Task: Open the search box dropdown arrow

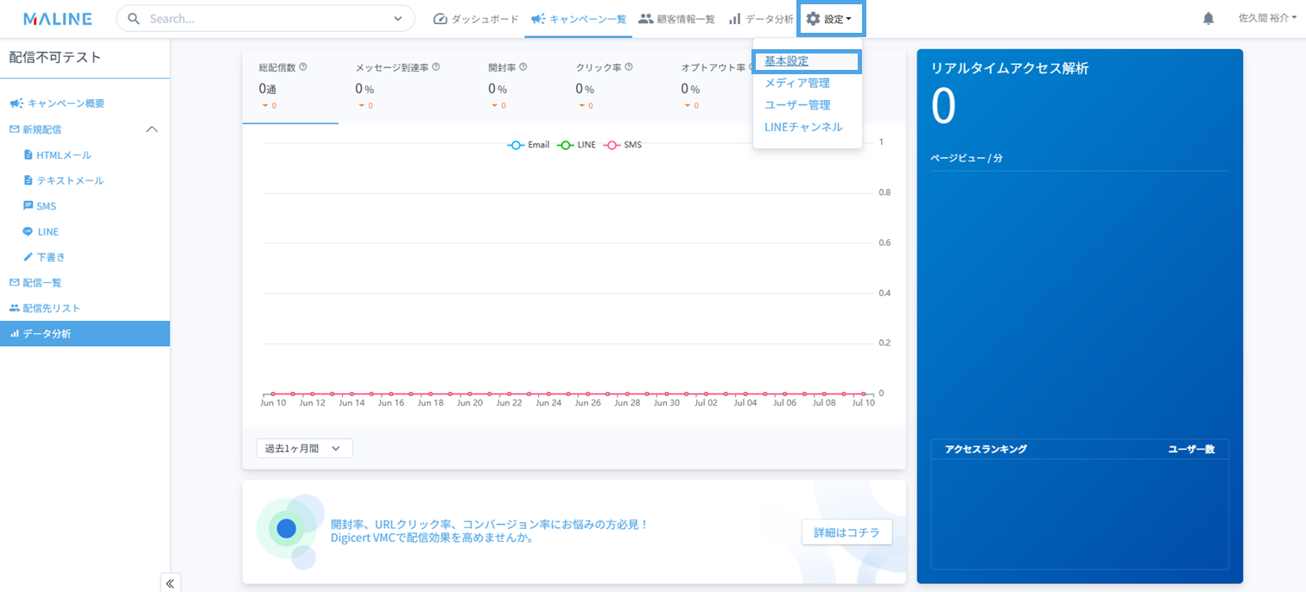Action: point(398,18)
